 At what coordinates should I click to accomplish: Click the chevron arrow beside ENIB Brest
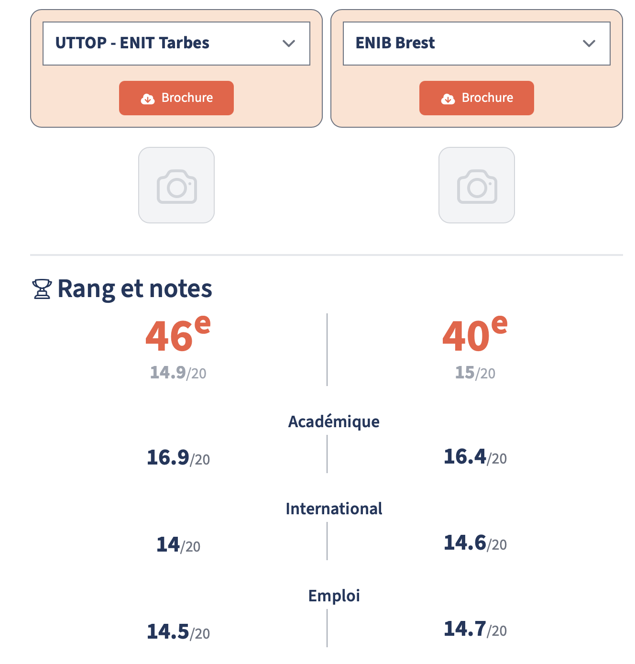click(589, 44)
